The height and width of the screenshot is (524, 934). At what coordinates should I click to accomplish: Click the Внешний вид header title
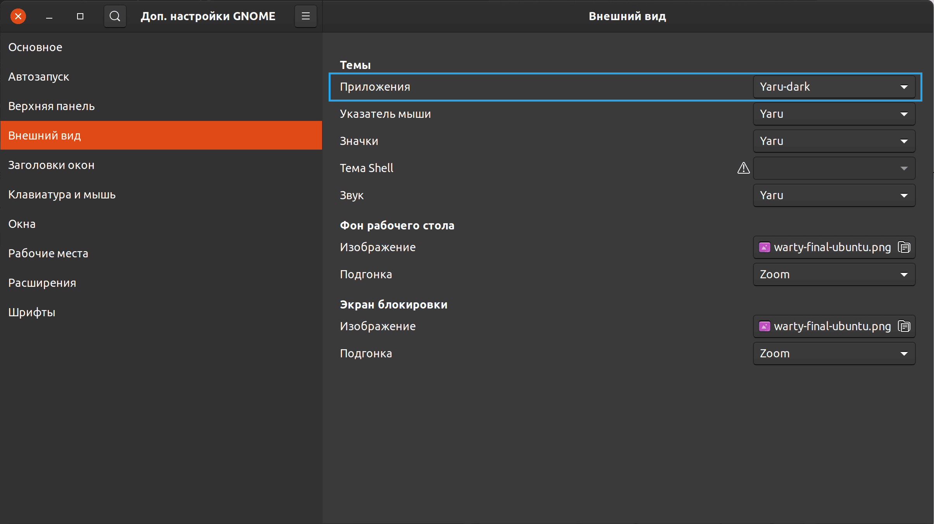coord(627,16)
